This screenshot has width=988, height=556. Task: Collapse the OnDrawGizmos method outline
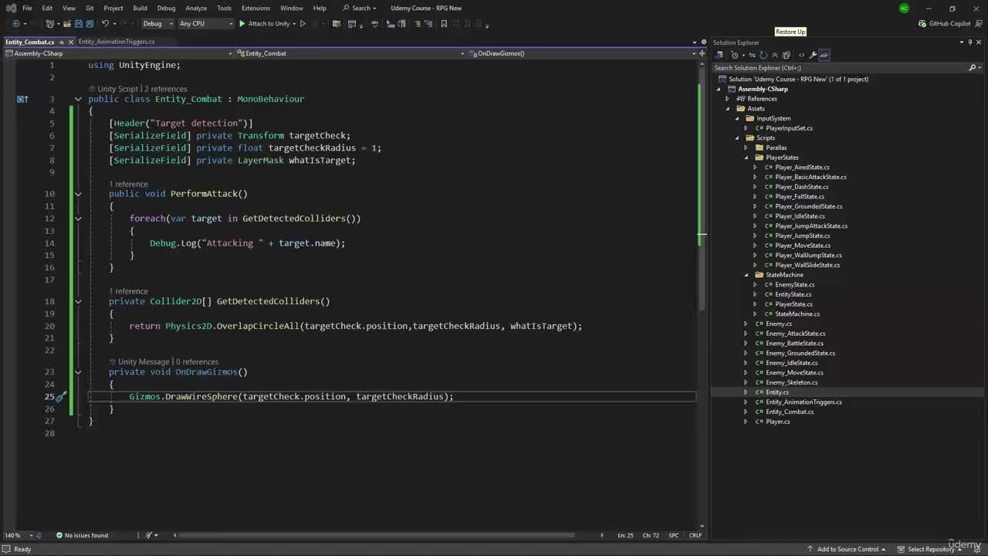click(x=78, y=372)
